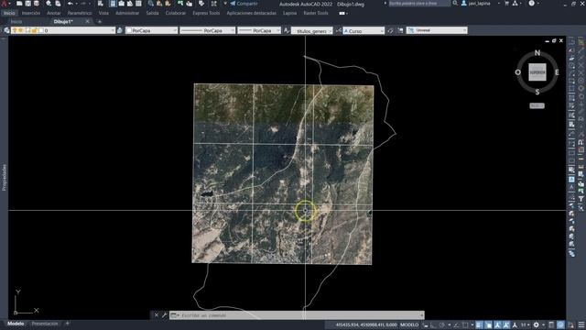Click the Propiedades palette side label

coord(4,177)
